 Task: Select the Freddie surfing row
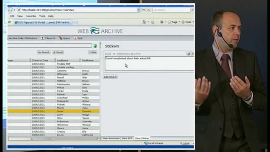54,67
